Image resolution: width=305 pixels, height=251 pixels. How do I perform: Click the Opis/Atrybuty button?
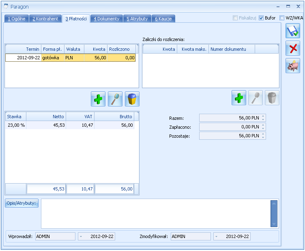click(x=21, y=203)
